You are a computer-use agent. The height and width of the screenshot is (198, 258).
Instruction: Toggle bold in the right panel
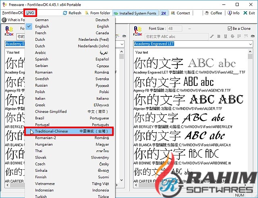[x=218, y=36]
